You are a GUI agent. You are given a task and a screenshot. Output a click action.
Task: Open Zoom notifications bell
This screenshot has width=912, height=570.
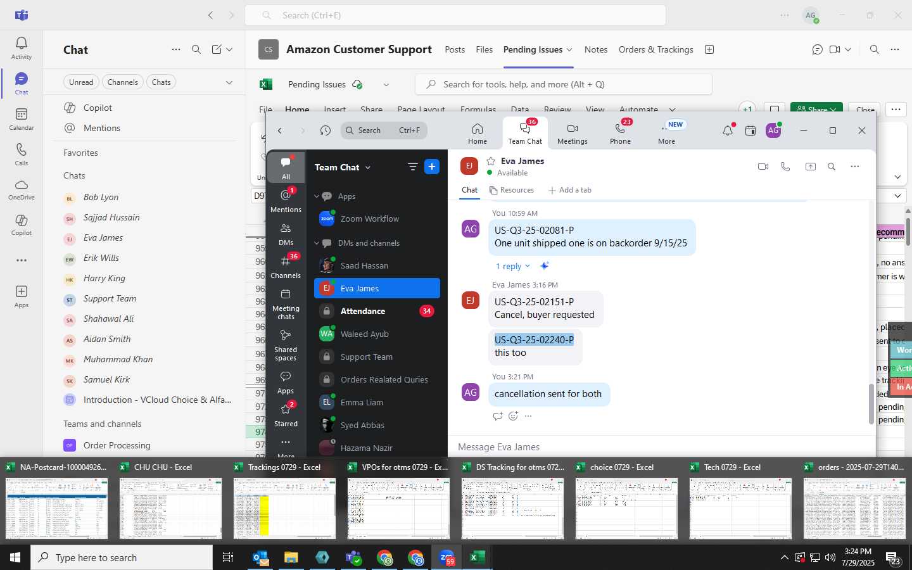point(728,130)
